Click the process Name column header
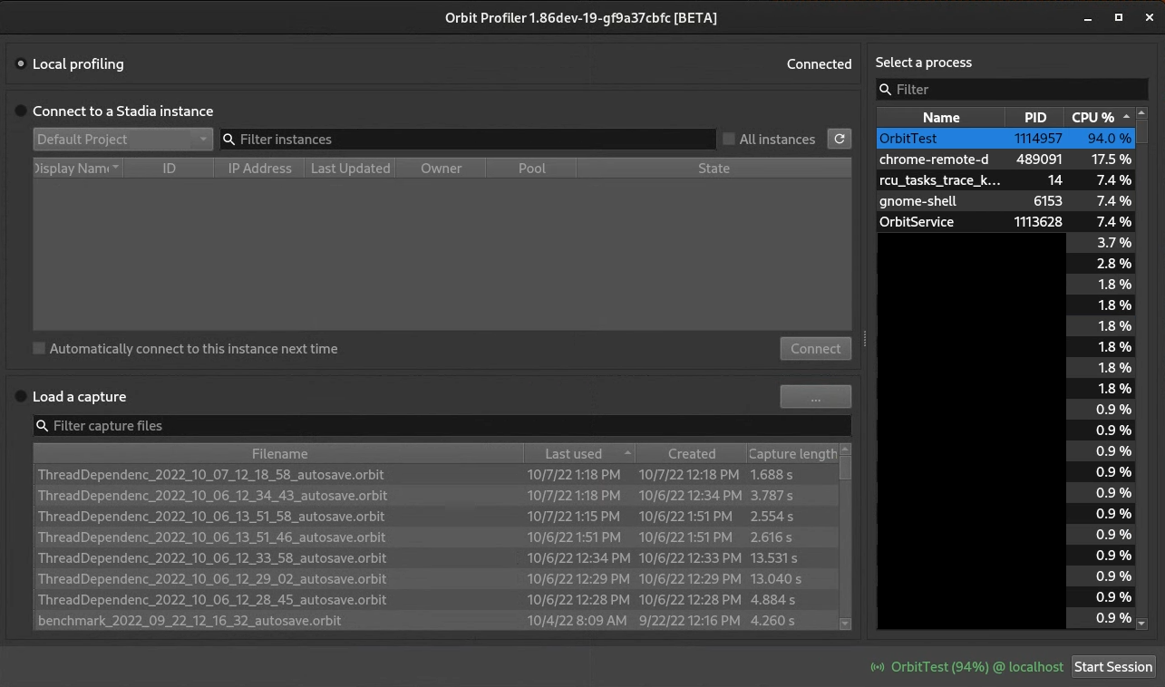This screenshot has height=687, width=1165. [x=941, y=118]
